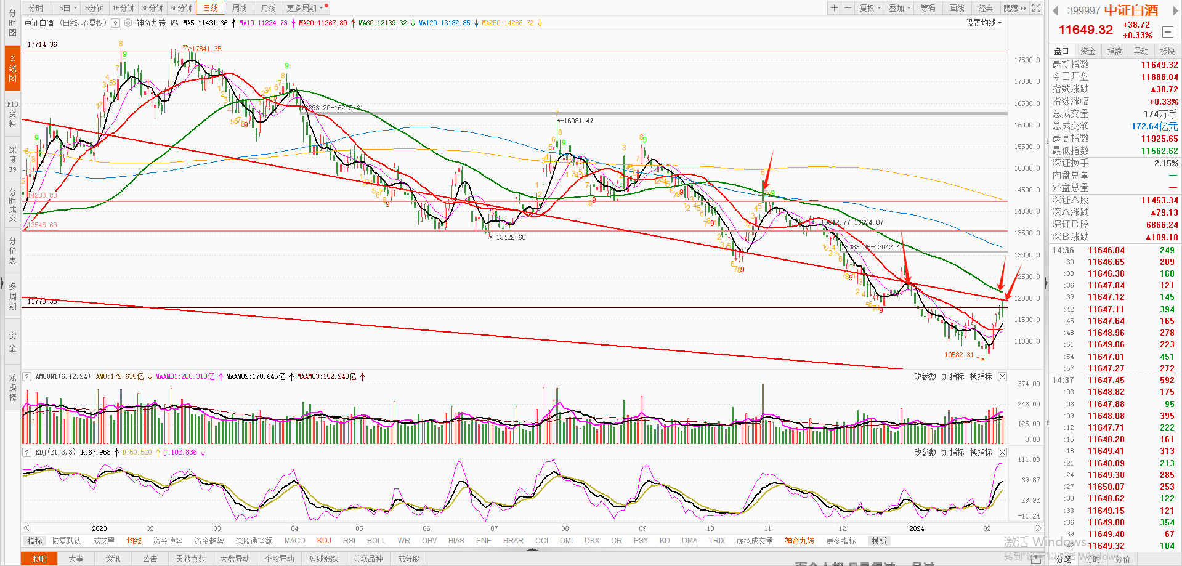Toggle the 均线 indicator in bottom bar
Screen dimensions: 1182x566
[x=134, y=541]
